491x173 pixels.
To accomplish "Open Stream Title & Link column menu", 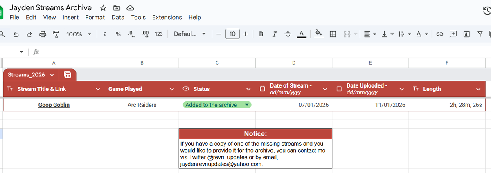I will tap(98, 89).
